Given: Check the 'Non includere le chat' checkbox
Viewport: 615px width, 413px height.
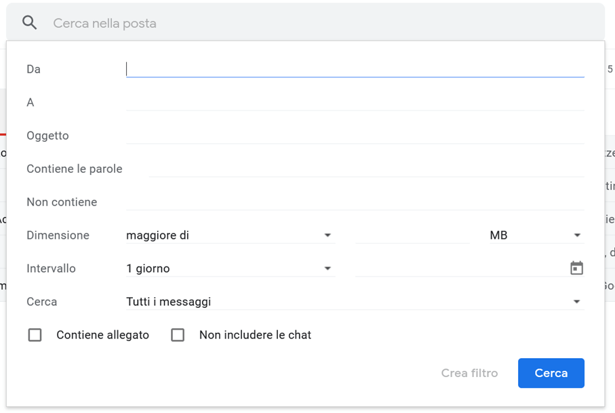Looking at the screenshot, I should pyautogui.click(x=178, y=335).
